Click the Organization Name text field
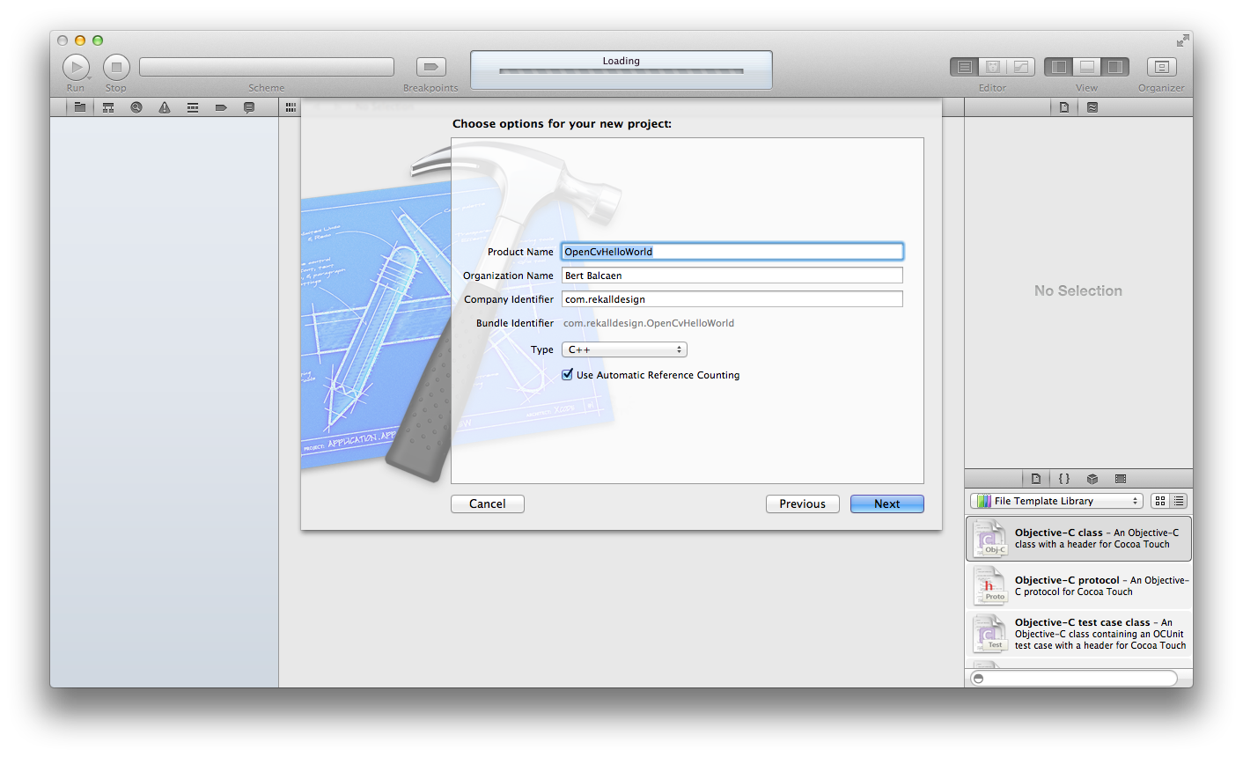 (732, 276)
